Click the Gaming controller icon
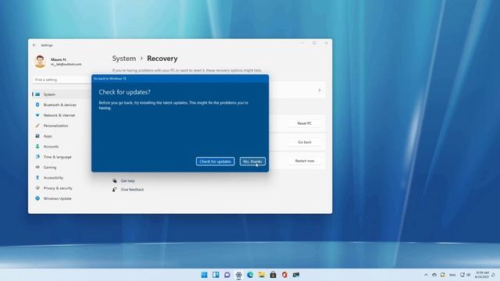500x281 pixels. point(37,167)
